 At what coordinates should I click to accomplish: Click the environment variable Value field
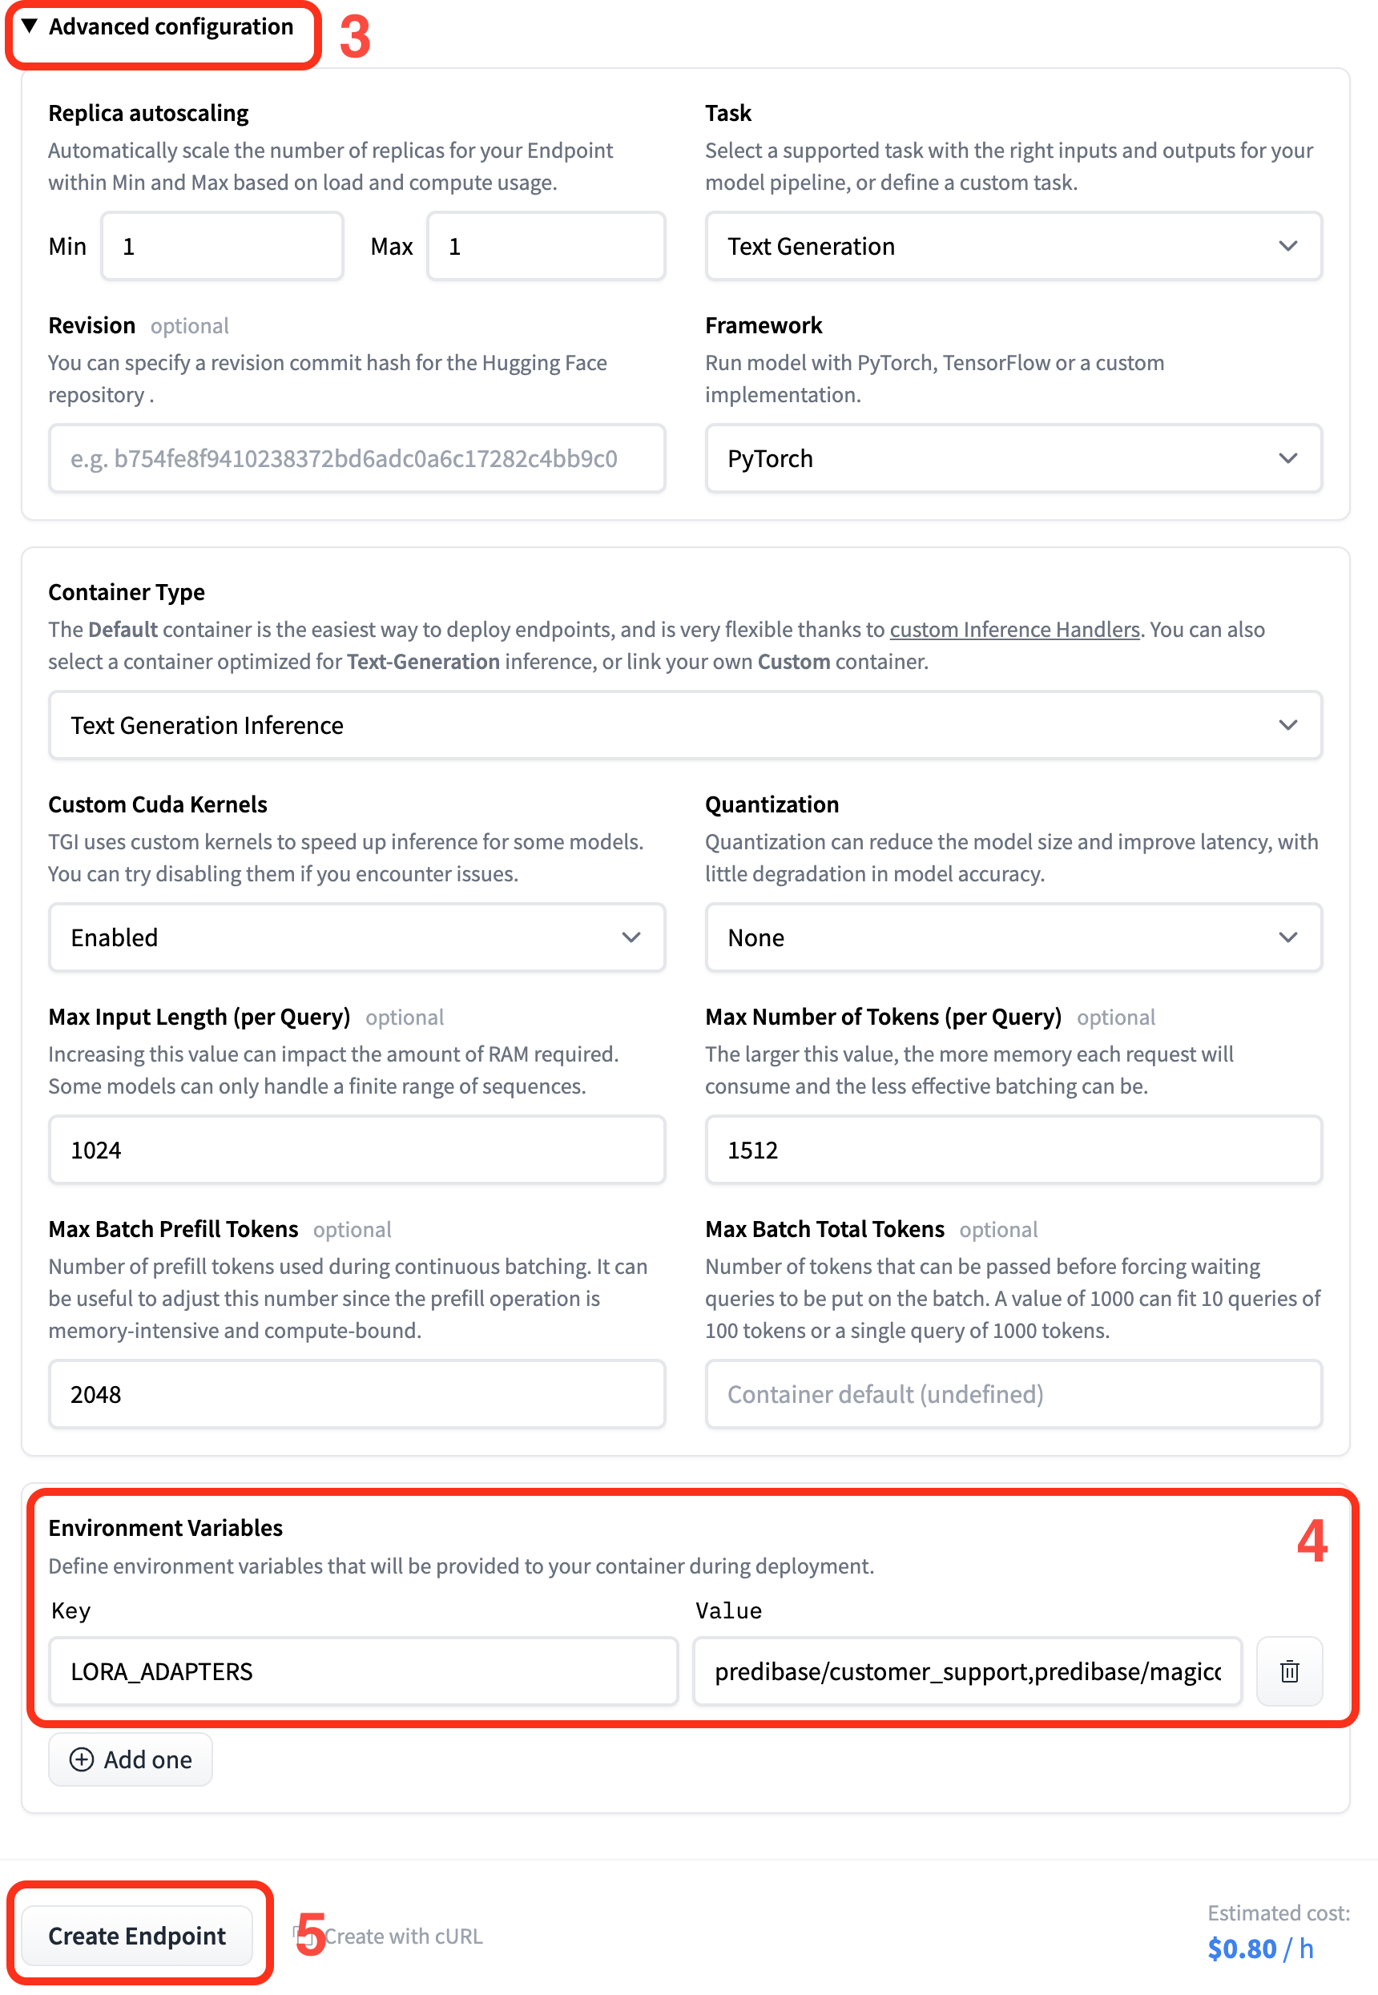[966, 1671]
